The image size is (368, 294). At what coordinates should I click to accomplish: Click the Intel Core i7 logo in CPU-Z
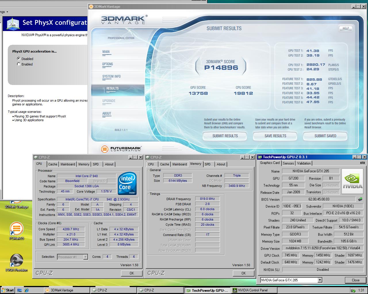[127, 183]
